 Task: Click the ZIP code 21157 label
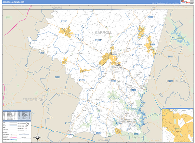[113, 80]
